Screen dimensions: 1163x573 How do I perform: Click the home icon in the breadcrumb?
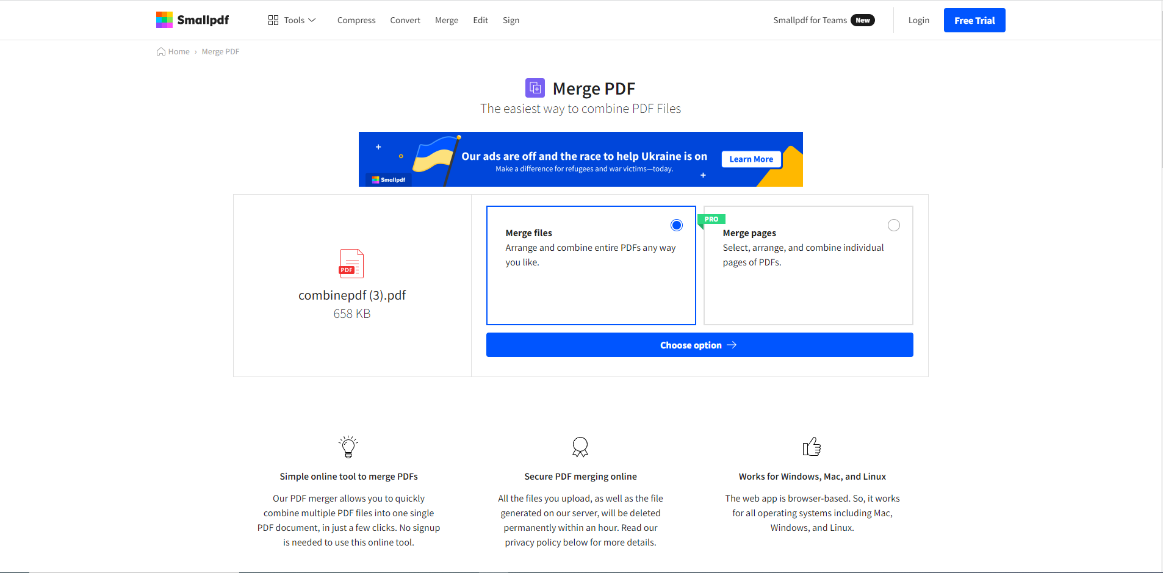[160, 51]
